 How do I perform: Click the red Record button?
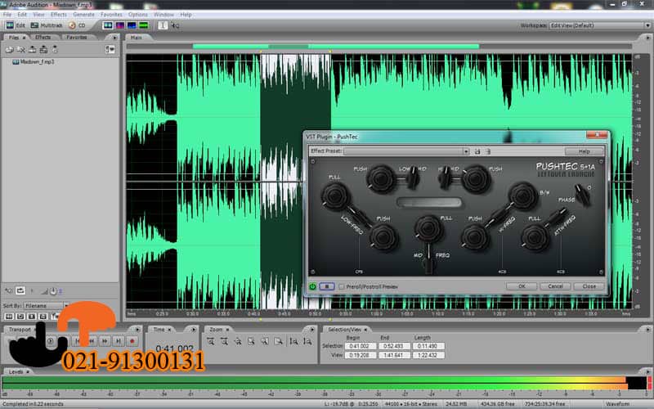tap(132, 341)
